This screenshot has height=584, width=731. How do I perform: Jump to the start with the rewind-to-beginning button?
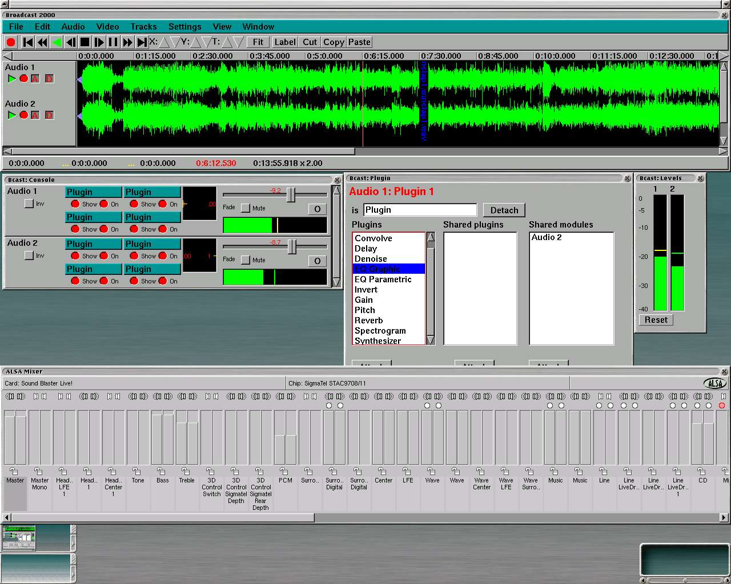click(x=28, y=42)
